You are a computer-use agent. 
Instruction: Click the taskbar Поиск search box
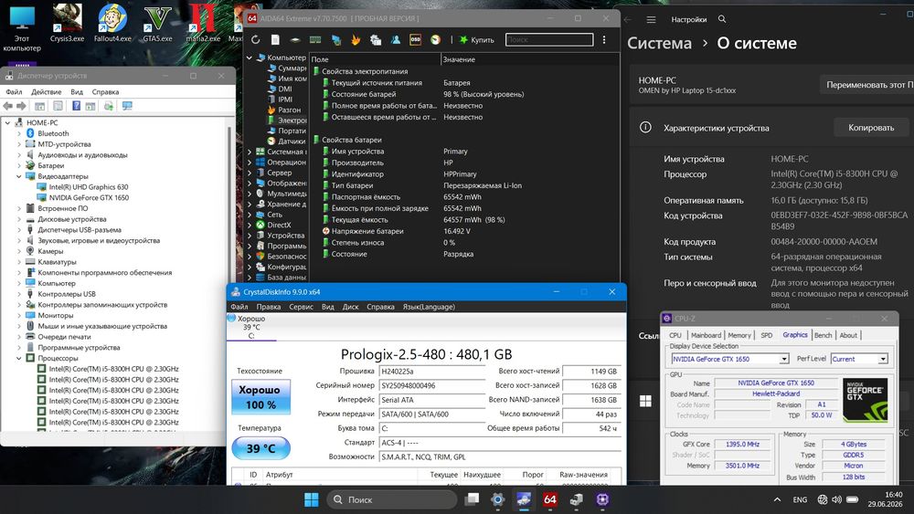(392, 499)
